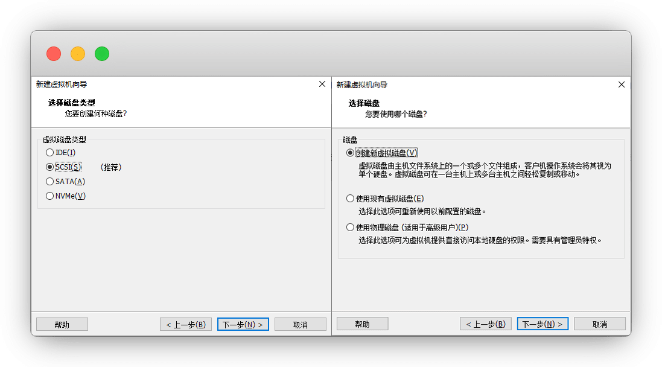Select NVMe(V) as the virtual disk type
The width and height of the screenshot is (662, 367).
point(50,196)
